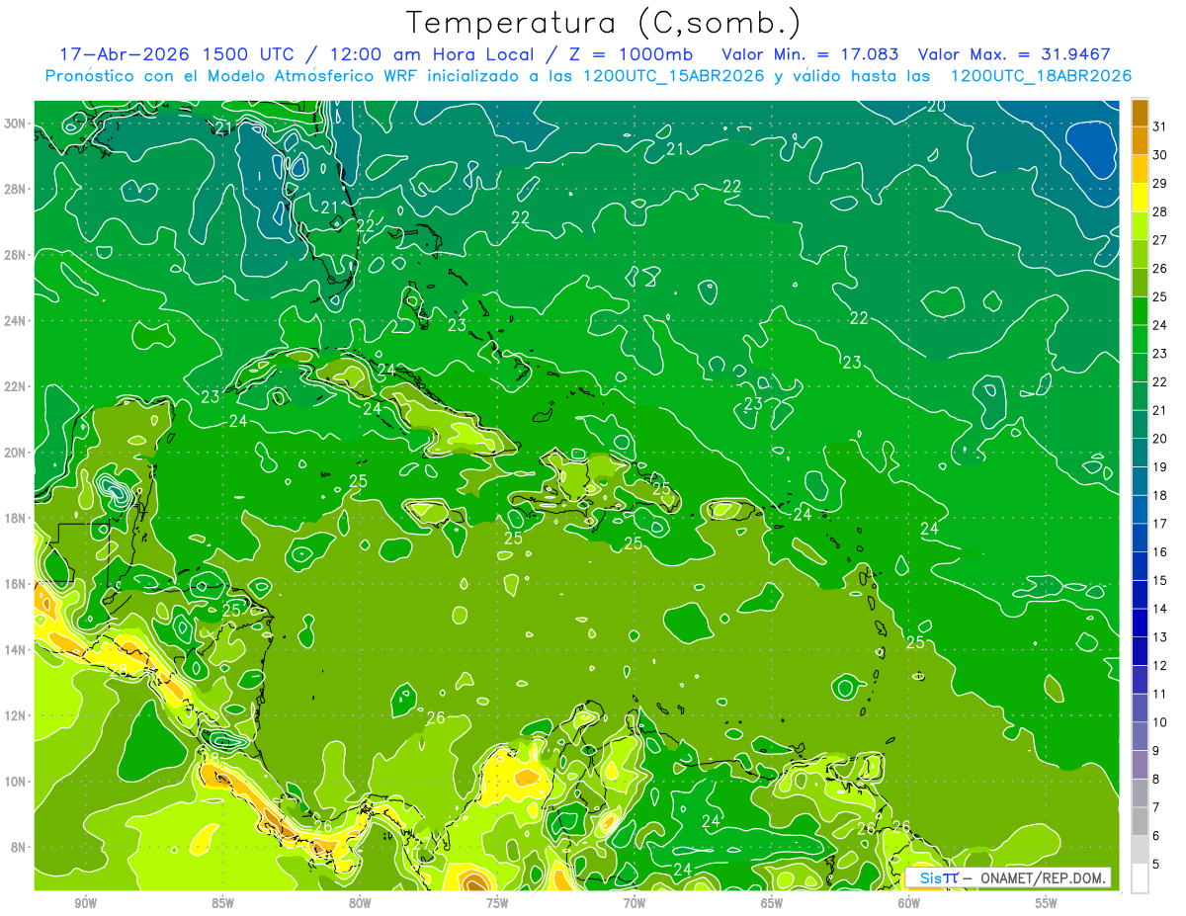Click the 29 degree yellow legend swatch

pyautogui.click(x=1140, y=170)
